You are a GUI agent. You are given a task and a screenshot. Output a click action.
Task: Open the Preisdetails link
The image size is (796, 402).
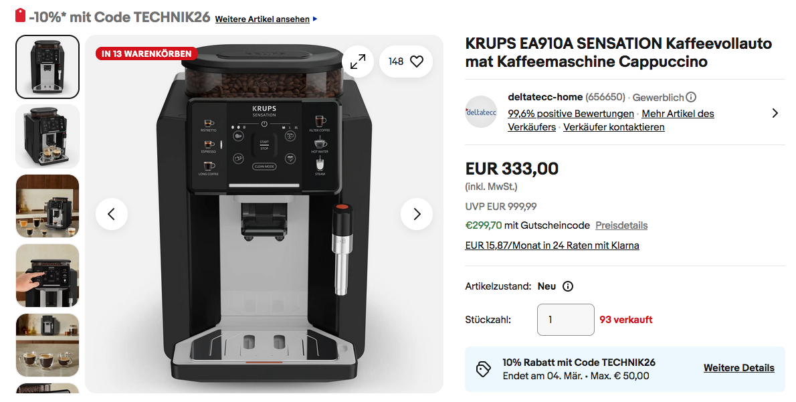point(621,225)
